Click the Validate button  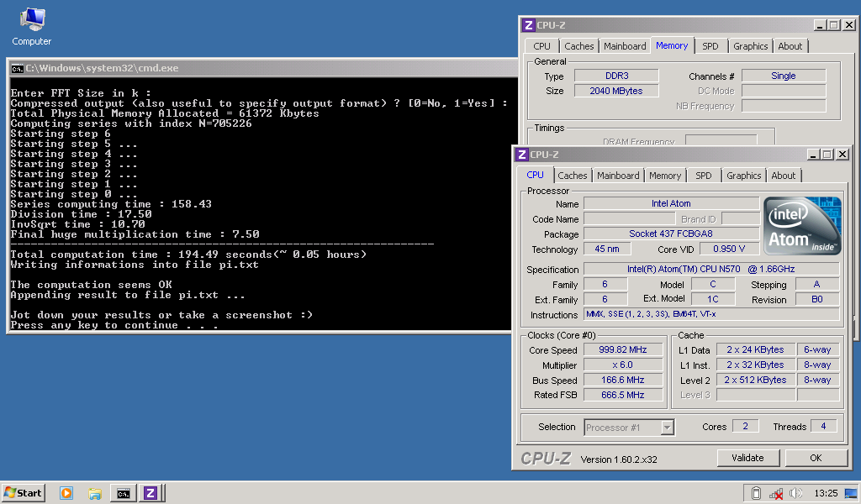pyautogui.click(x=747, y=458)
